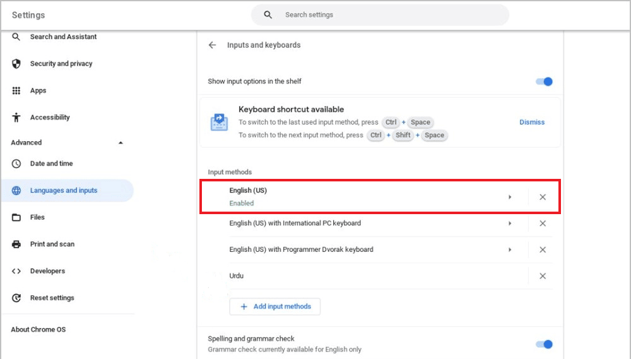Screen dimensions: 631x359
Task: Click the Files folder icon
Action: tap(16, 217)
